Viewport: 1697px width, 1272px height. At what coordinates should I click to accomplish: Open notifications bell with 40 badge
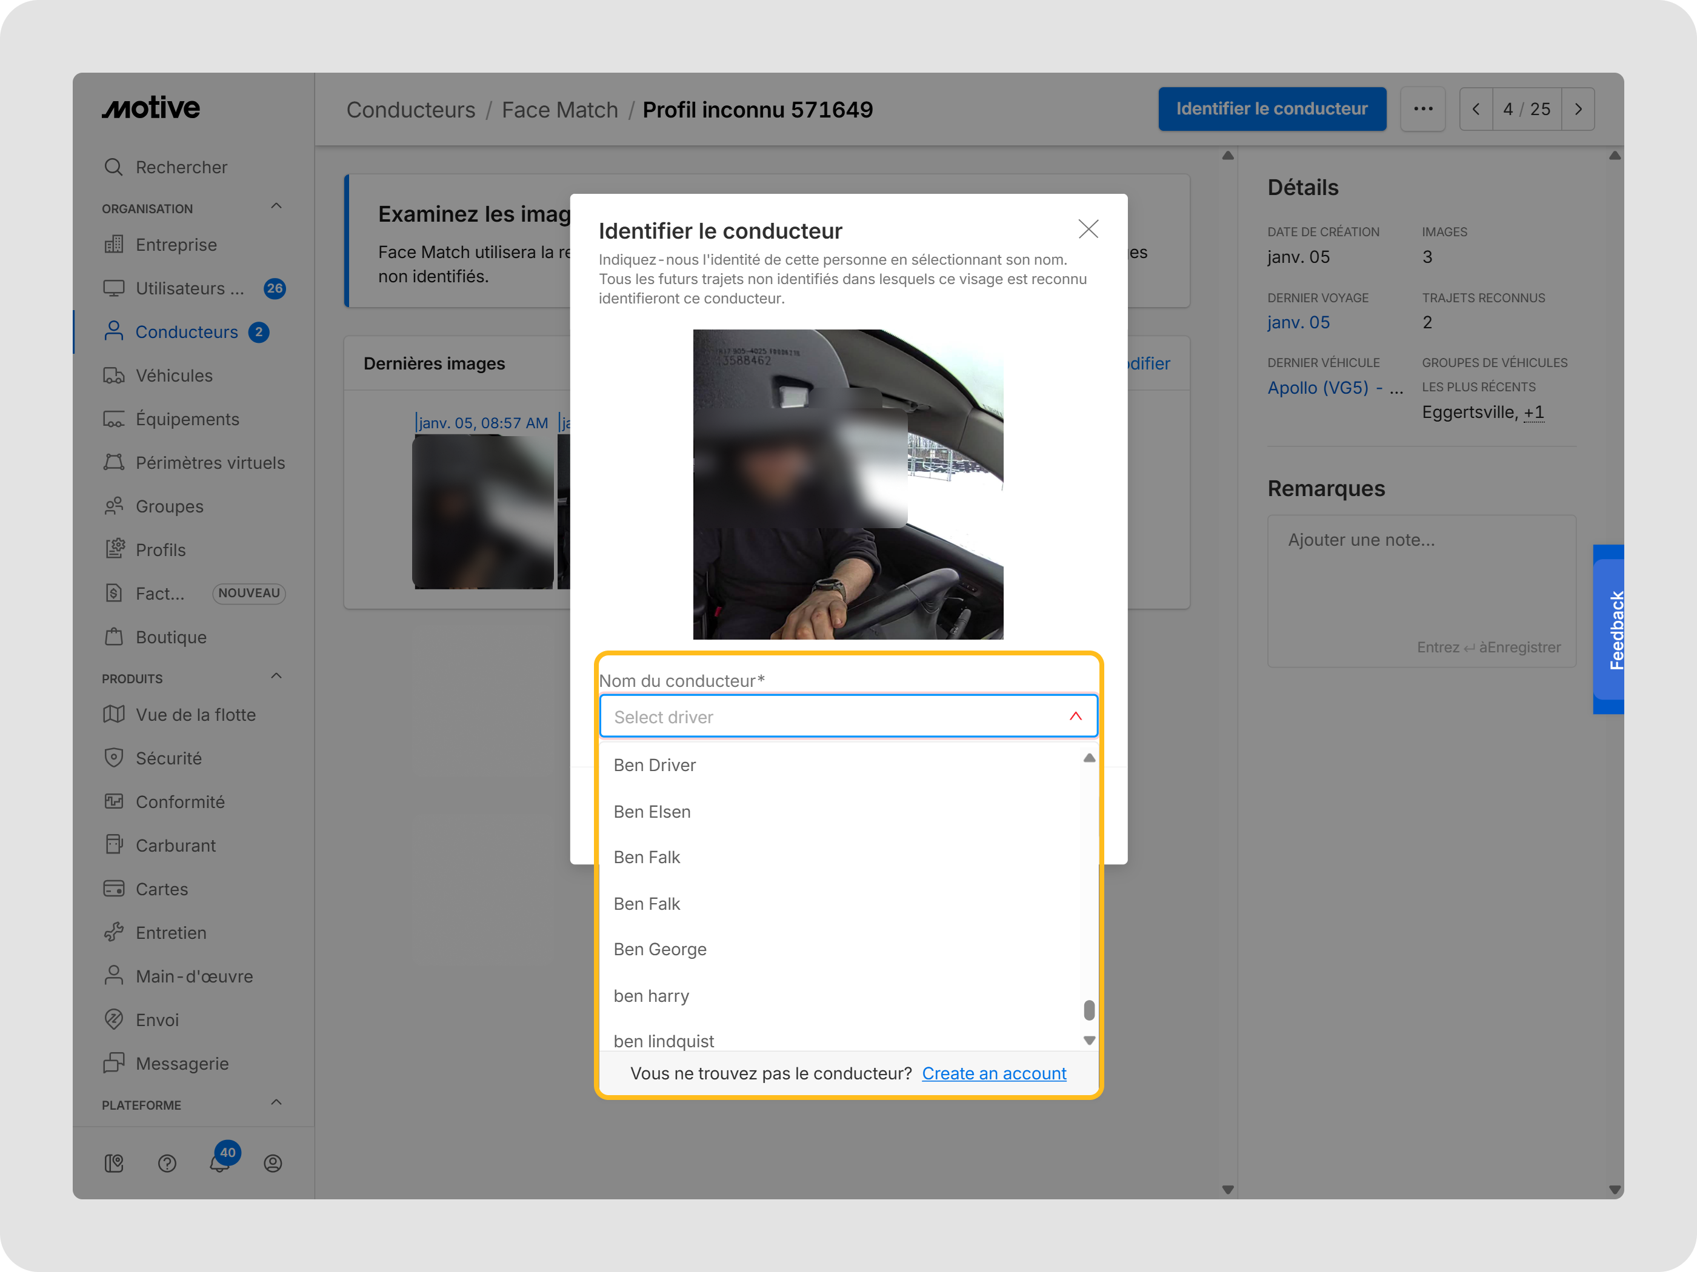point(220,1162)
